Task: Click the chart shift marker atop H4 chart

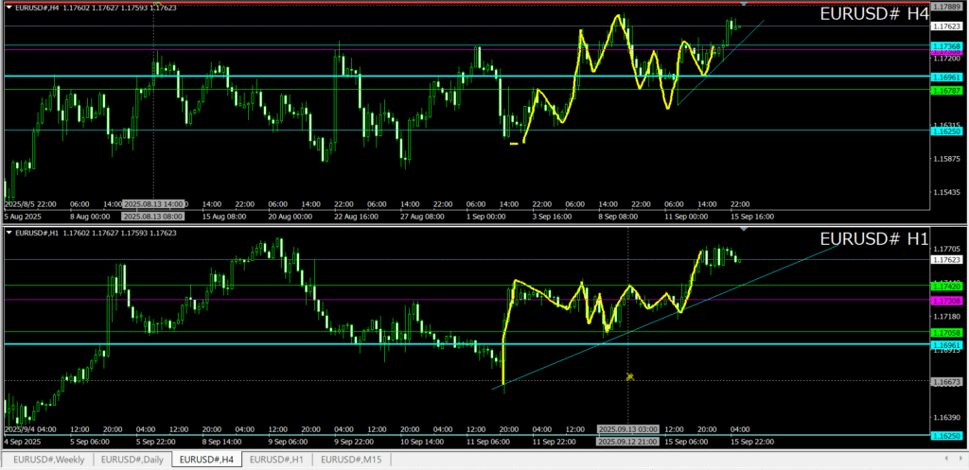Action: click(x=744, y=4)
